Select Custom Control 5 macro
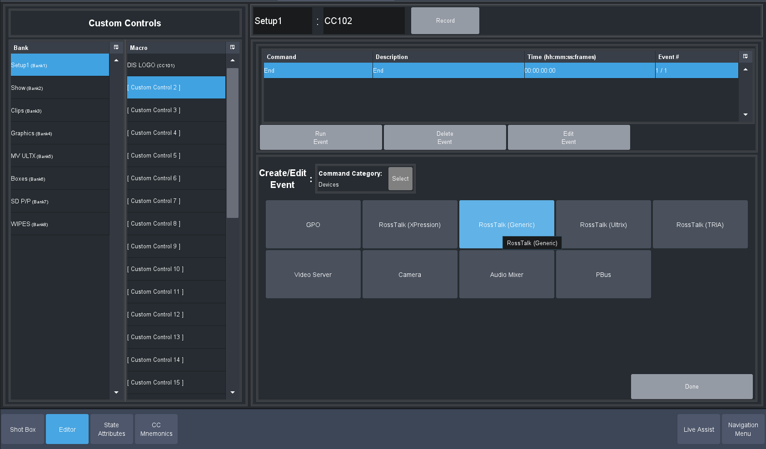This screenshot has width=766, height=449. pos(176,155)
